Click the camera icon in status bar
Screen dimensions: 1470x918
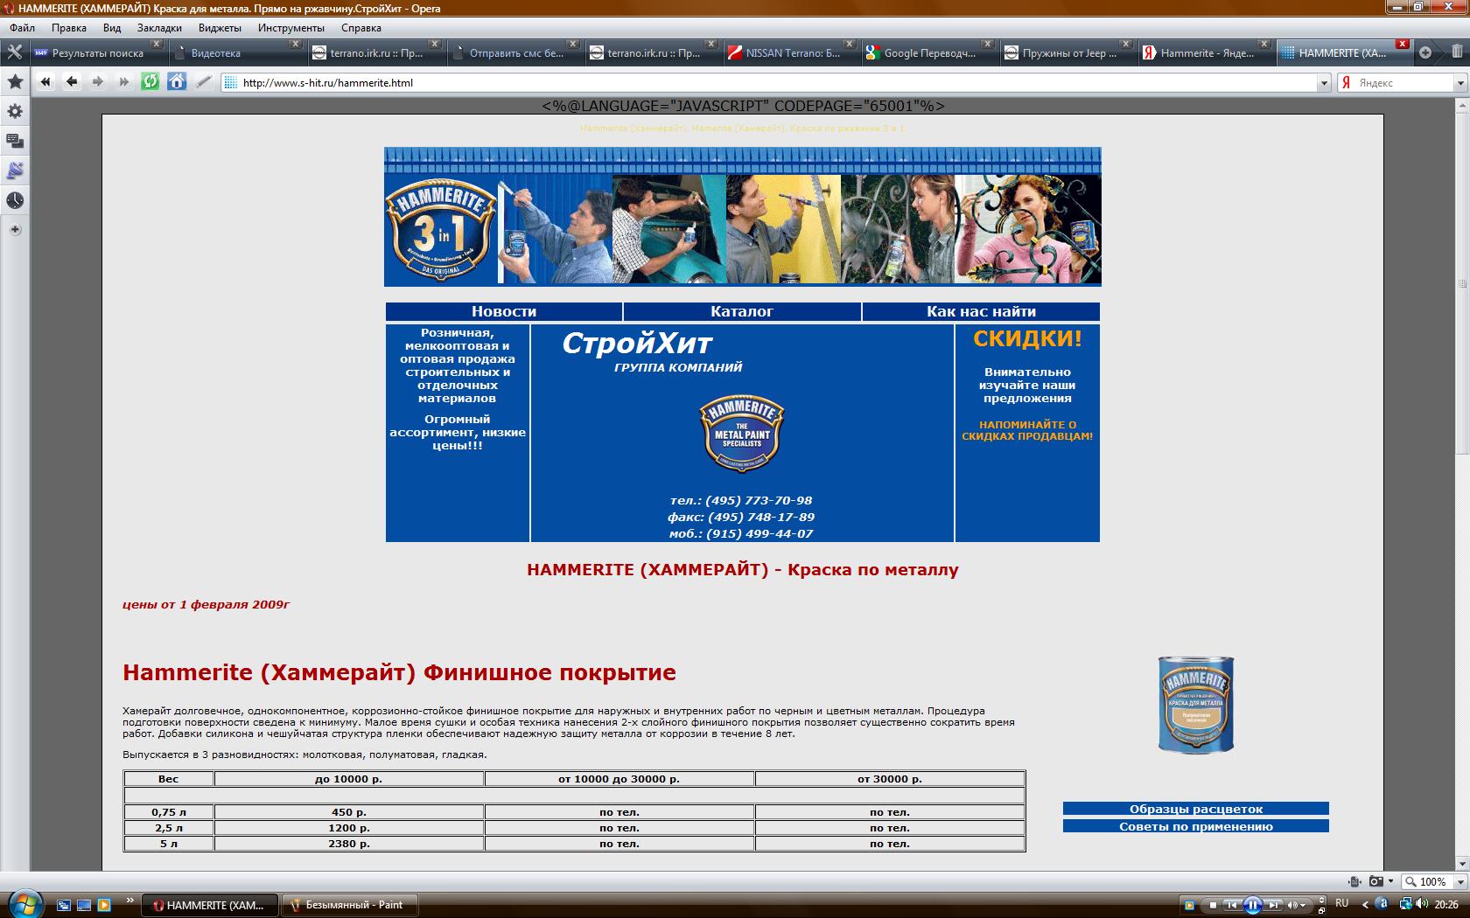click(1376, 881)
